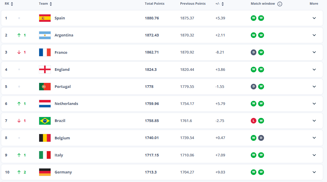
Task: Click the Match window info icon
Action: [280, 4]
